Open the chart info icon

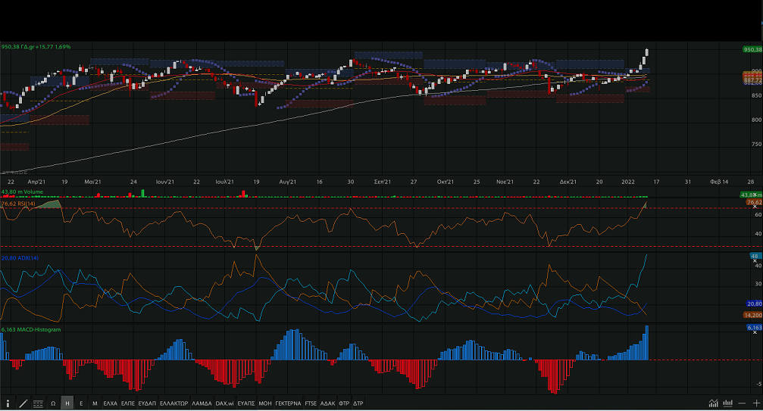coord(8,403)
